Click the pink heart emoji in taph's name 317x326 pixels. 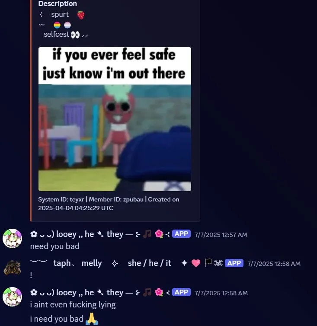click(x=196, y=263)
